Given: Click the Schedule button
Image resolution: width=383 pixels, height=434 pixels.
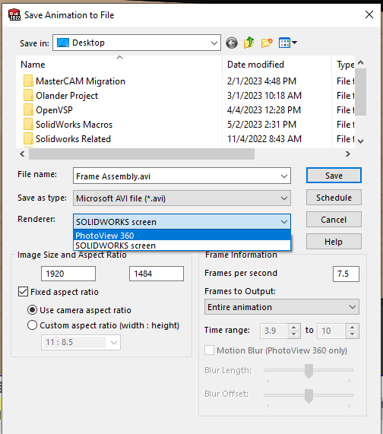Looking at the screenshot, I should tap(334, 198).
